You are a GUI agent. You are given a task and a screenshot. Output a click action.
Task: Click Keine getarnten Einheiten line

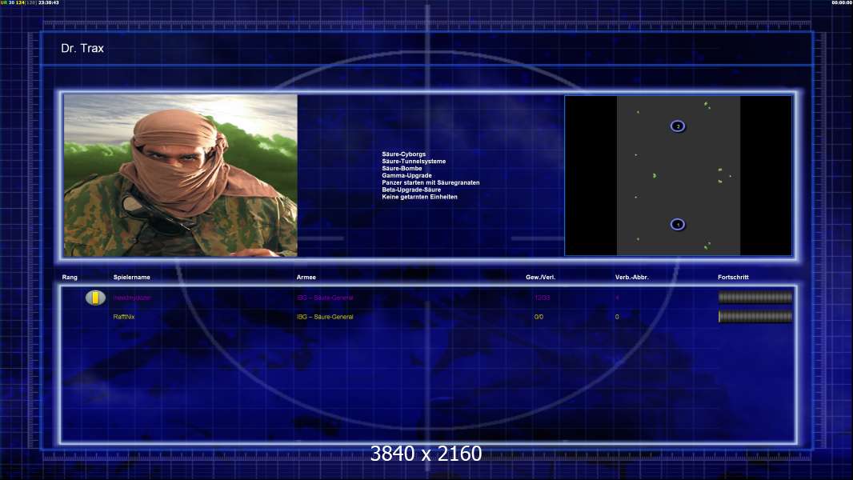tap(419, 197)
